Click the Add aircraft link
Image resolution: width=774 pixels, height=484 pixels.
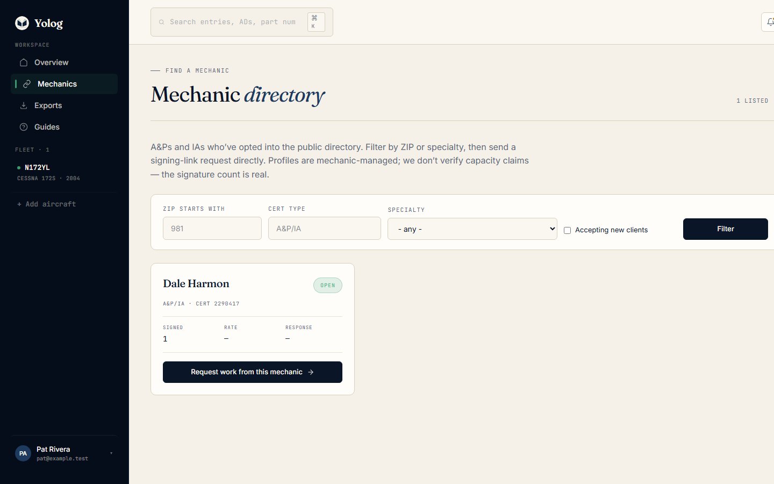[x=47, y=204]
